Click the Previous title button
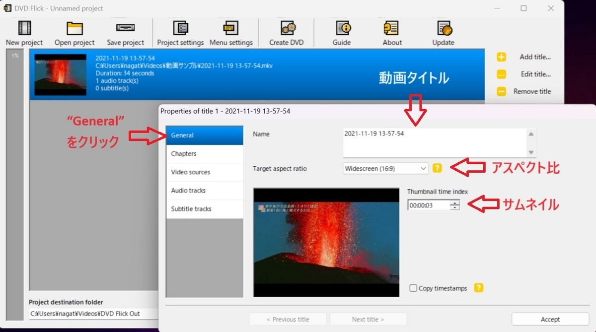 click(x=288, y=319)
